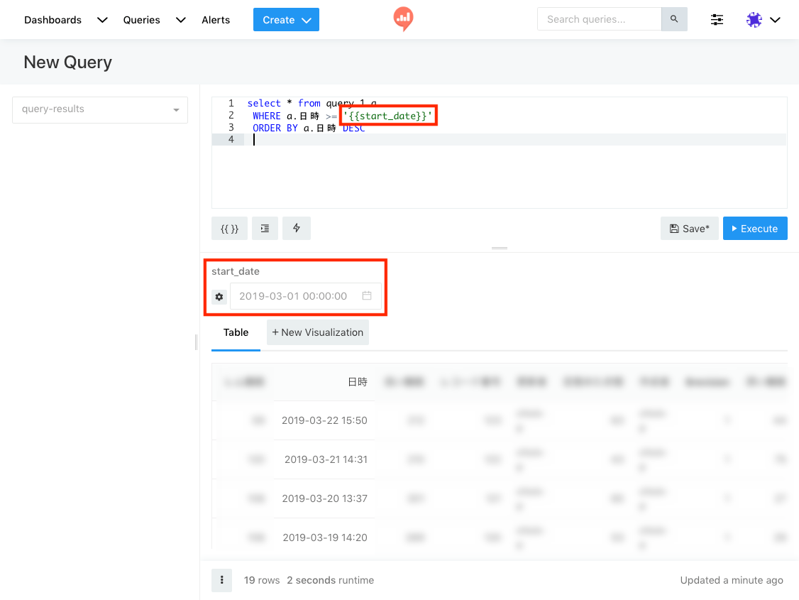Select the query-results data source dropdown
This screenshot has height=600, width=799.
point(100,109)
